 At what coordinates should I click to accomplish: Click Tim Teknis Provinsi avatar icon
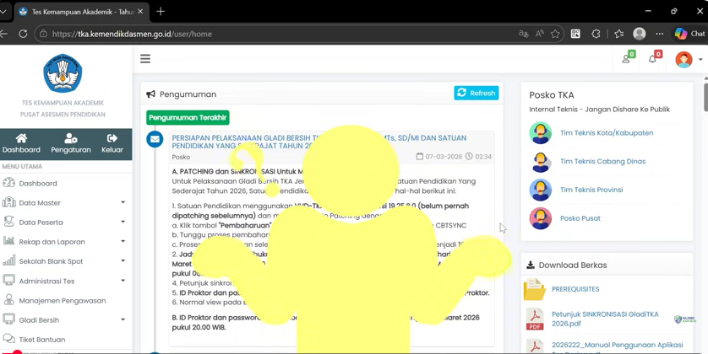tap(541, 190)
